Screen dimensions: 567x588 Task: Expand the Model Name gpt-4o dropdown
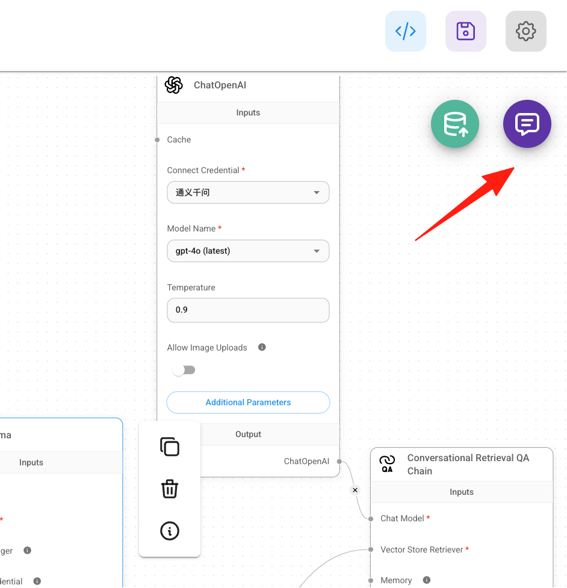click(x=248, y=251)
